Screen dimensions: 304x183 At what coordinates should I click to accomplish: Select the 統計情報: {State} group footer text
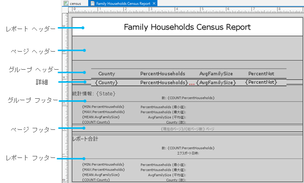click(94, 94)
